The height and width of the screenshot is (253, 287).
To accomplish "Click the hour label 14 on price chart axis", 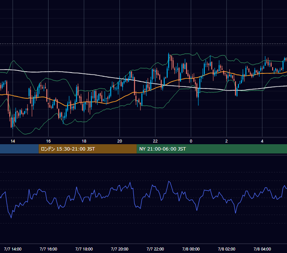I will click(x=13, y=141).
